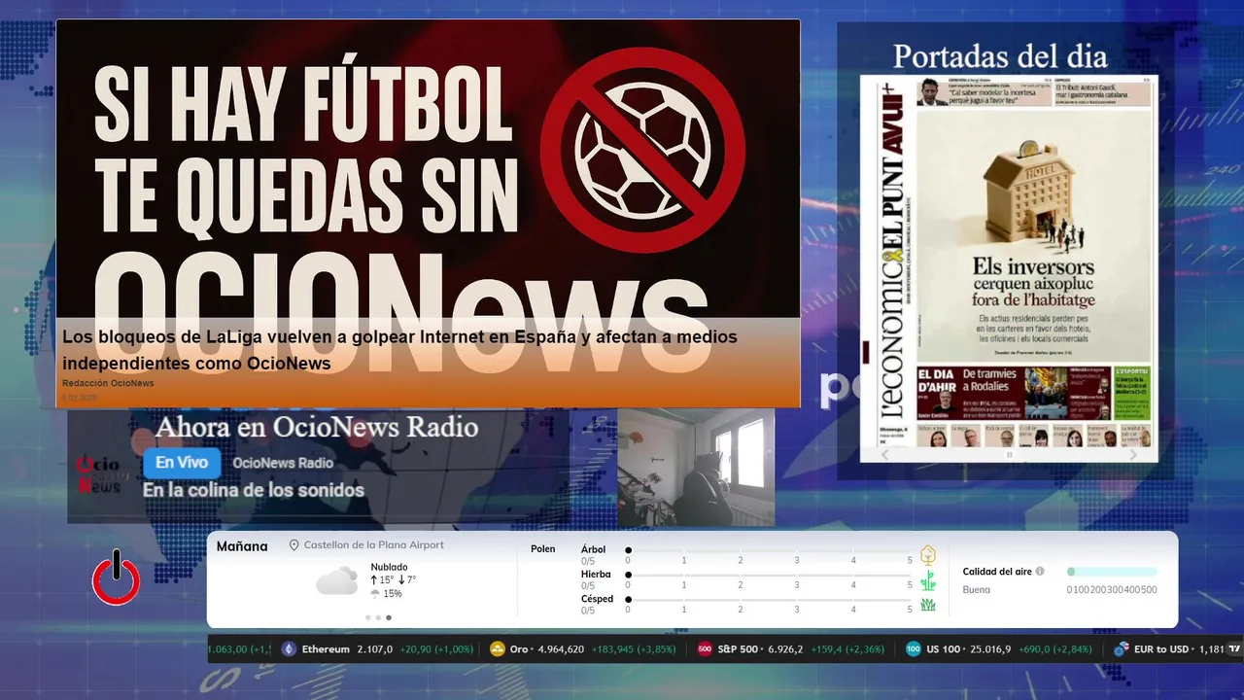Click the S&P 500 value 6.926,2
This screenshot has height=700, width=1244.
(x=785, y=649)
